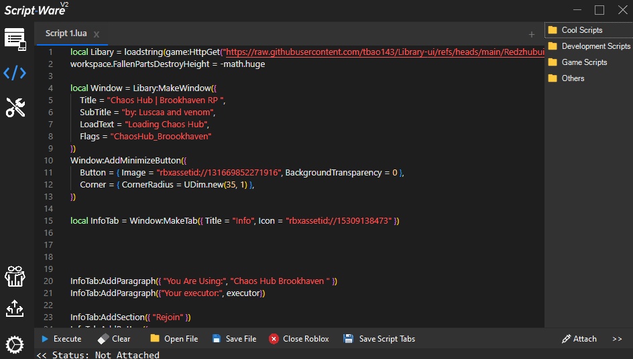Viewport: 633px width, 359px height.
Task: Click the string "Loading Chaos Hub"
Action: [x=166, y=125]
